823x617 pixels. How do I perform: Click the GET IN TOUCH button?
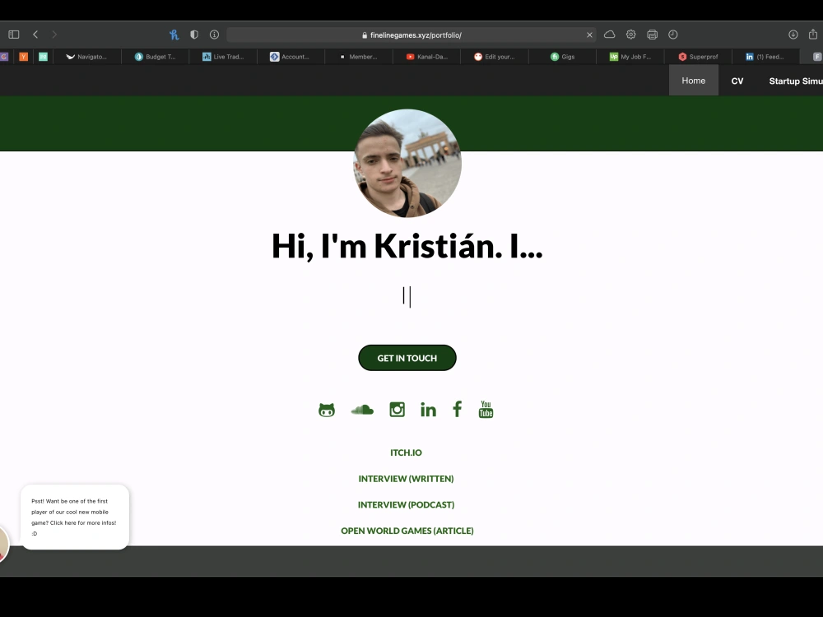[407, 358]
